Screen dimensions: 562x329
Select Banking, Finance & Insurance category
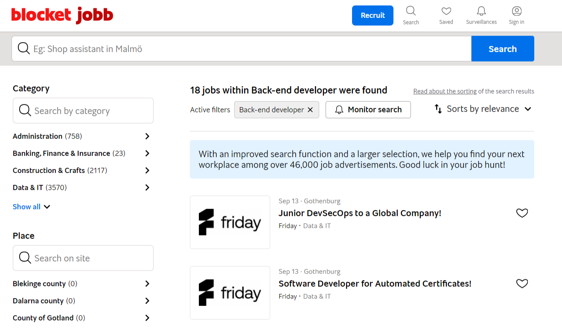tap(69, 153)
